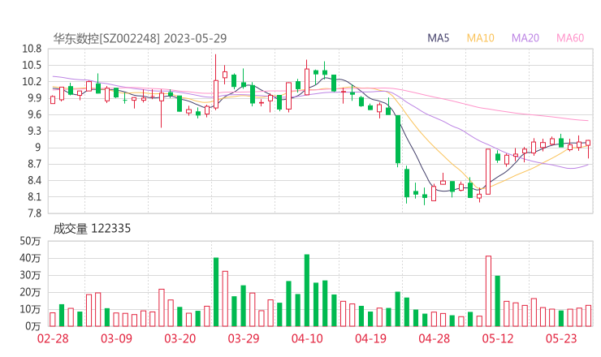Select the tall red limit-up candle near 05-12
The width and height of the screenshot is (601, 357).
[488, 172]
